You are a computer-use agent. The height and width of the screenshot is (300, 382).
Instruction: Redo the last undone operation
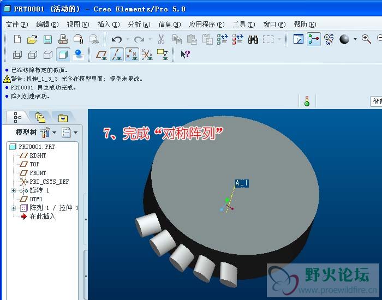coord(139,39)
